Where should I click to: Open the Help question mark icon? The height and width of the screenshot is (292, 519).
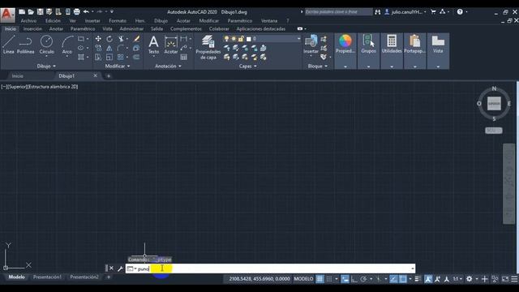pyautogui.click(x=460, y=12)
